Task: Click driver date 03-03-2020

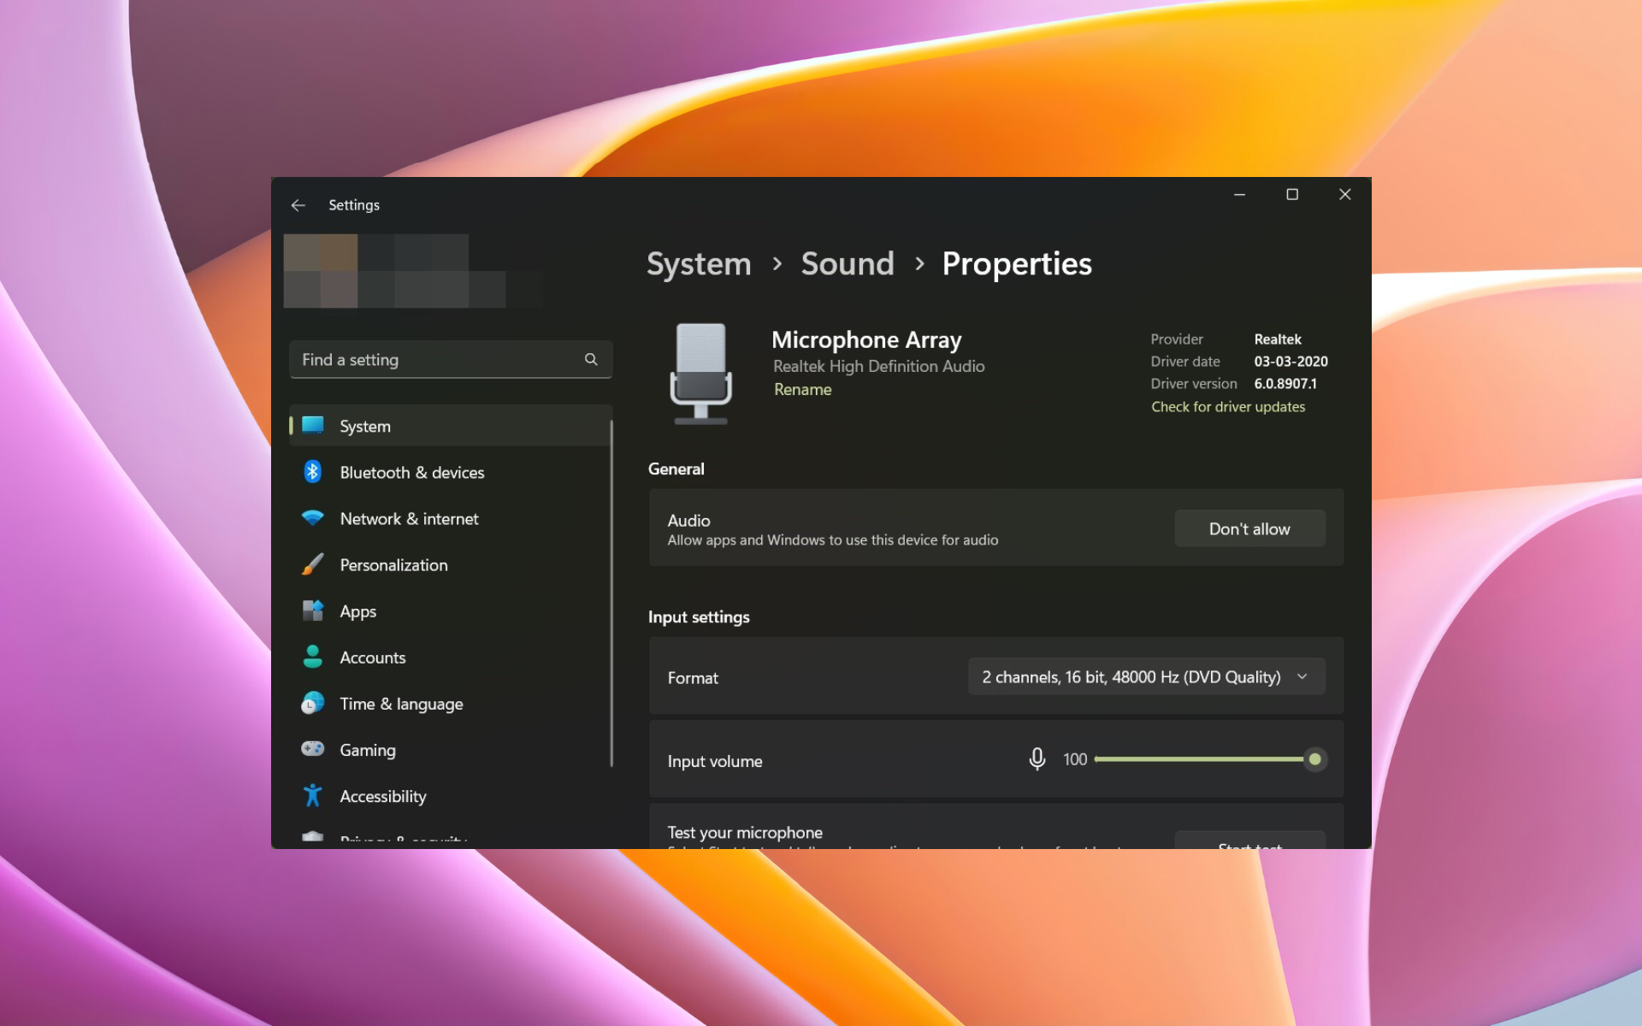Action: pos(1291,361)
